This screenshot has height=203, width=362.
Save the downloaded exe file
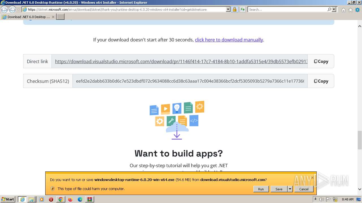(x=279, y=189)
